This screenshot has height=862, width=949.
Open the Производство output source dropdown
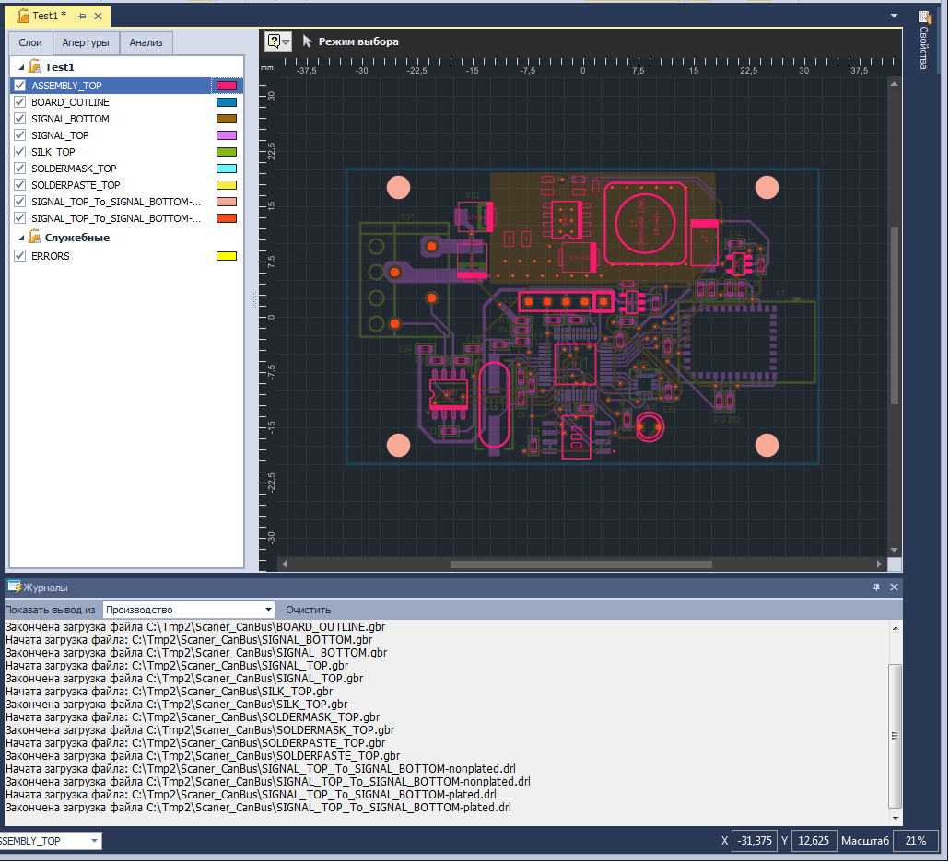(x=268, y=610)
